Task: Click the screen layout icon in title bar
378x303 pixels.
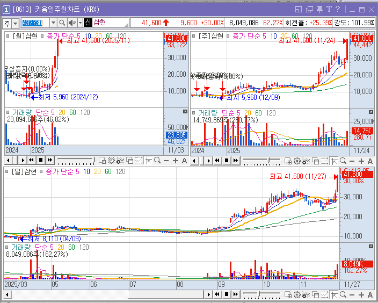Action: pyautogui.click(x=299, y=10)
